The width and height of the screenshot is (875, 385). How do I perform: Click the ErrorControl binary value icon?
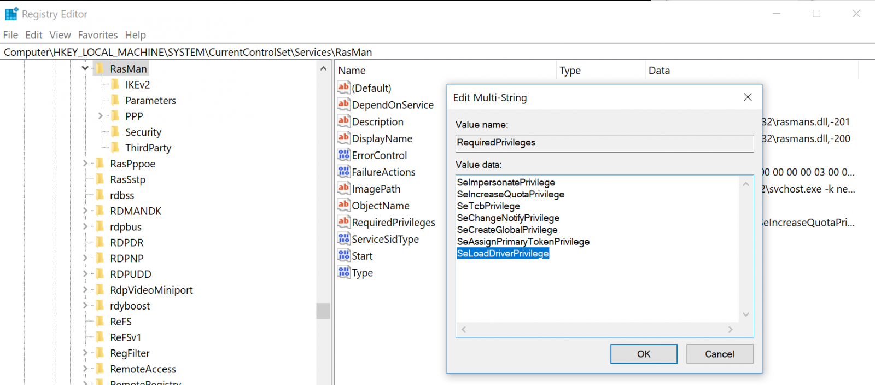pyautogui.click(x=343, y=155)
